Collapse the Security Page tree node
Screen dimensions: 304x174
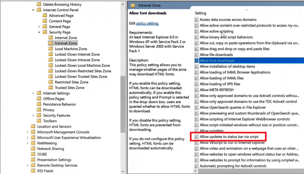[39, 32]
